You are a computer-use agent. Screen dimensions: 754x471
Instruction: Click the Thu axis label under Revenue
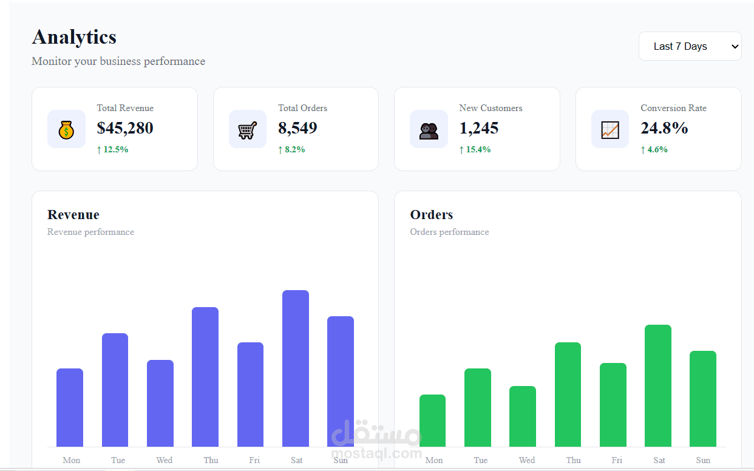(x=211, y=460)
